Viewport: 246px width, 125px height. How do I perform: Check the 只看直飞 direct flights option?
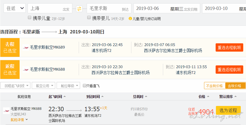(x=84, y=86)
